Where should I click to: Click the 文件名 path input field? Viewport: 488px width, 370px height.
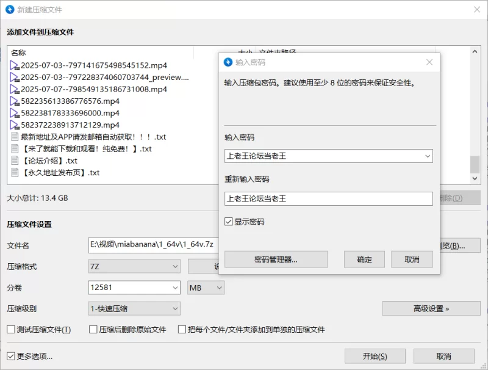154,245
